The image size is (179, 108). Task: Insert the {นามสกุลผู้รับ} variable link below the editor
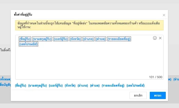click(x=37, y=85)
